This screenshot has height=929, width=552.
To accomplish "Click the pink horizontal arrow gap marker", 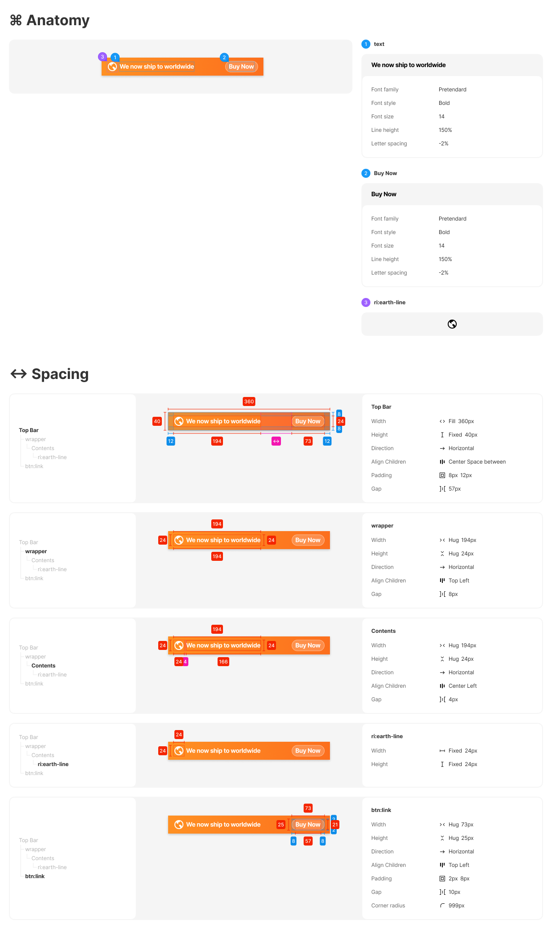I will pos(276,441).
